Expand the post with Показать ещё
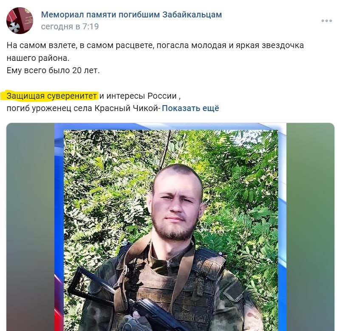 [190, 108]
